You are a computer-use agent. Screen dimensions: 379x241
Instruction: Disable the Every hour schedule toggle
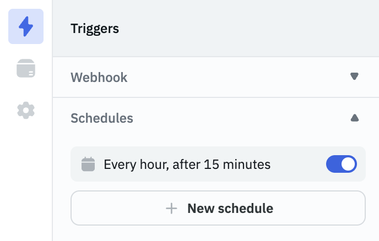click(342, 164)
